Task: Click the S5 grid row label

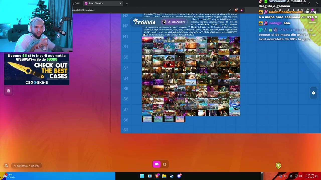Action: coord(126,89)
